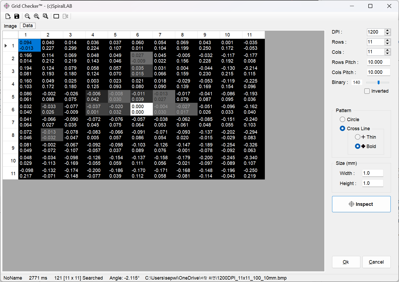Screen dimensions: 399x282
Task: Switch to the Image tab
Action: pyautogui.click(x=10, y=26)
